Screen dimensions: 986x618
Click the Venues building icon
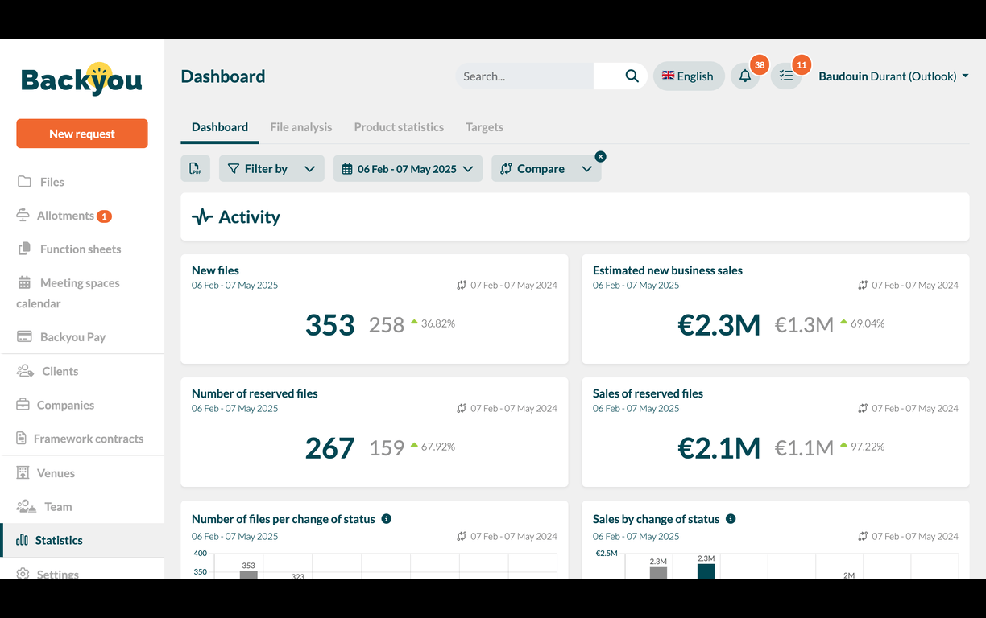coord(23,473)
